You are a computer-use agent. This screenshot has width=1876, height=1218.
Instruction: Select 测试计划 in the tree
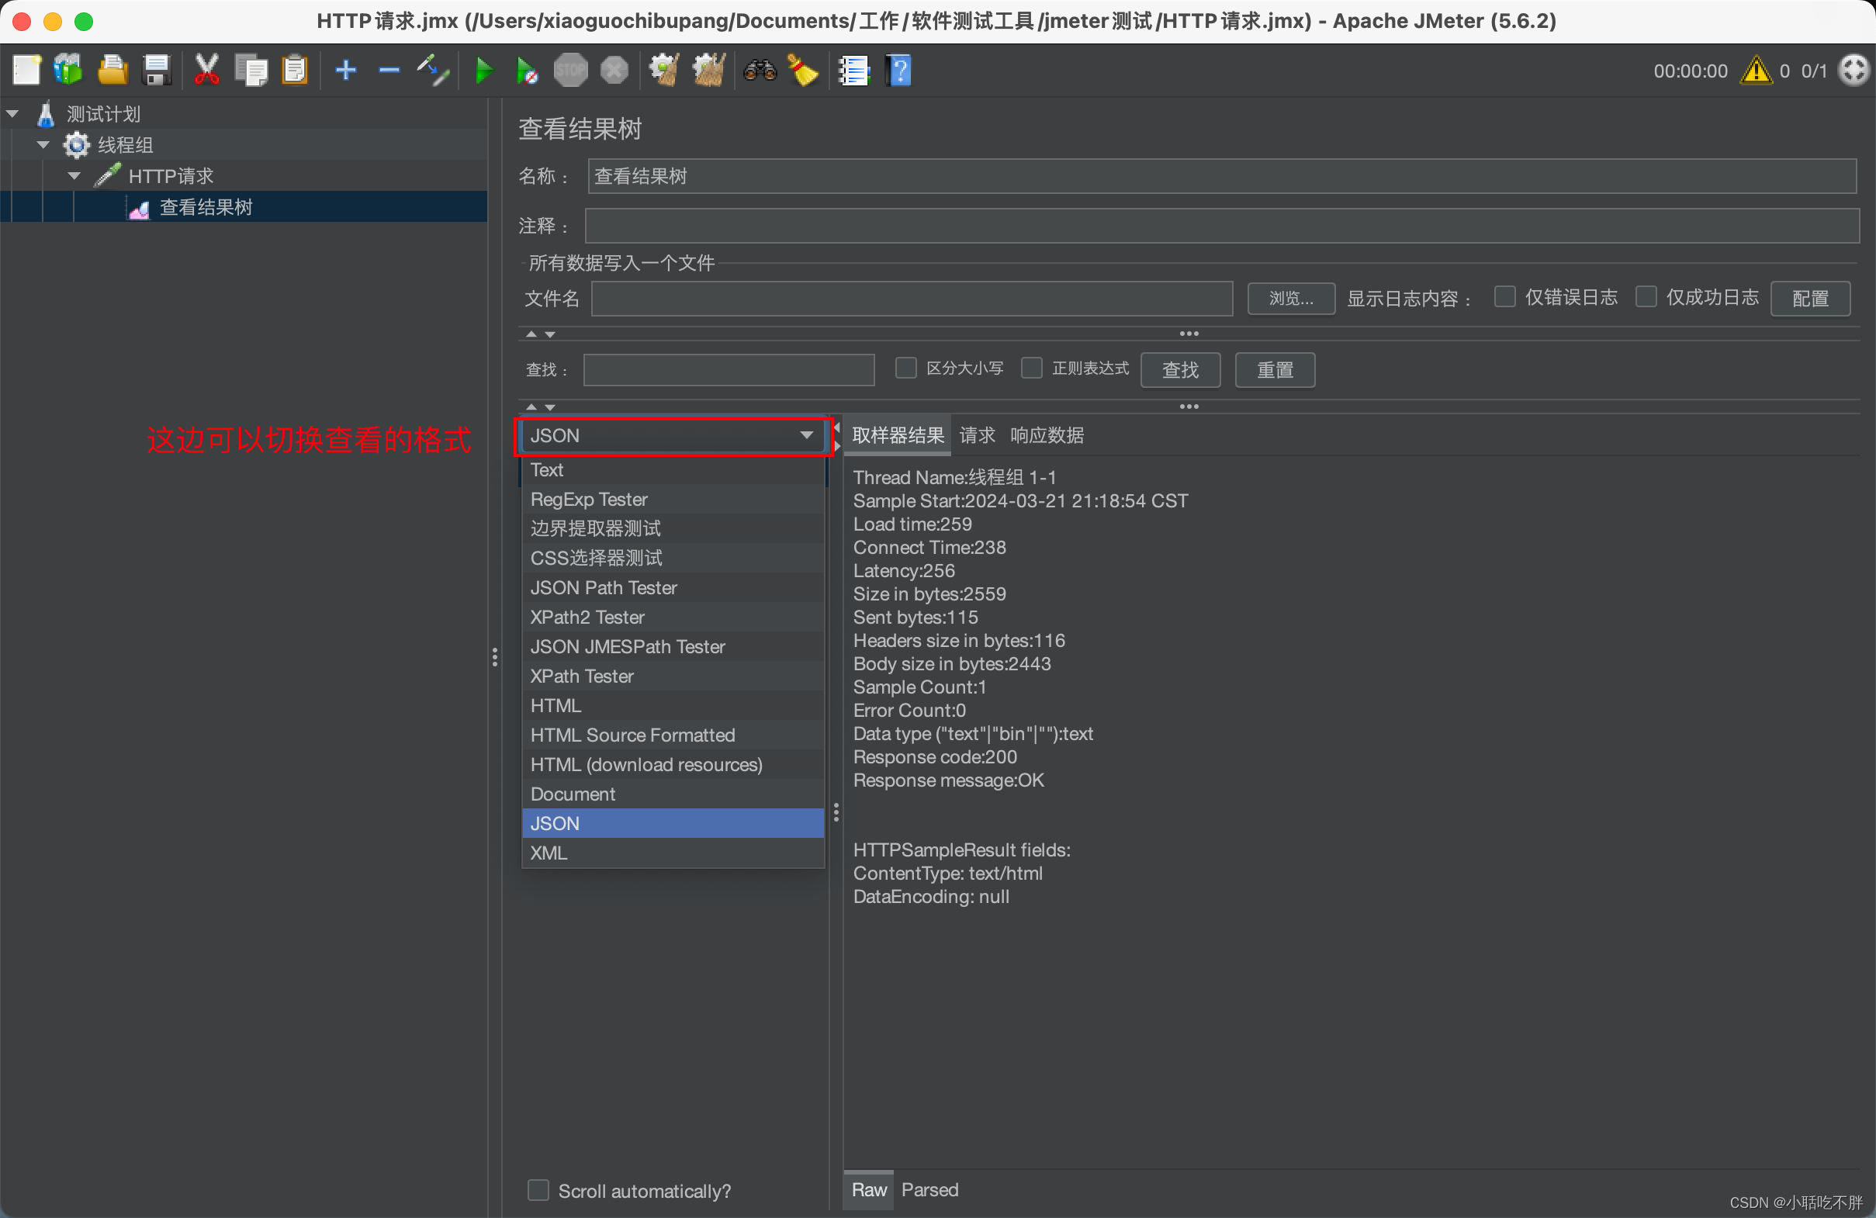point(103,114)
